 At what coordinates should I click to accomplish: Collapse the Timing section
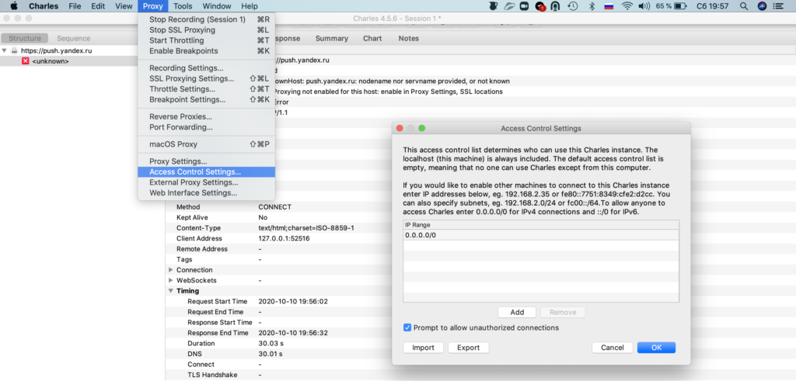tap(170, 291)
